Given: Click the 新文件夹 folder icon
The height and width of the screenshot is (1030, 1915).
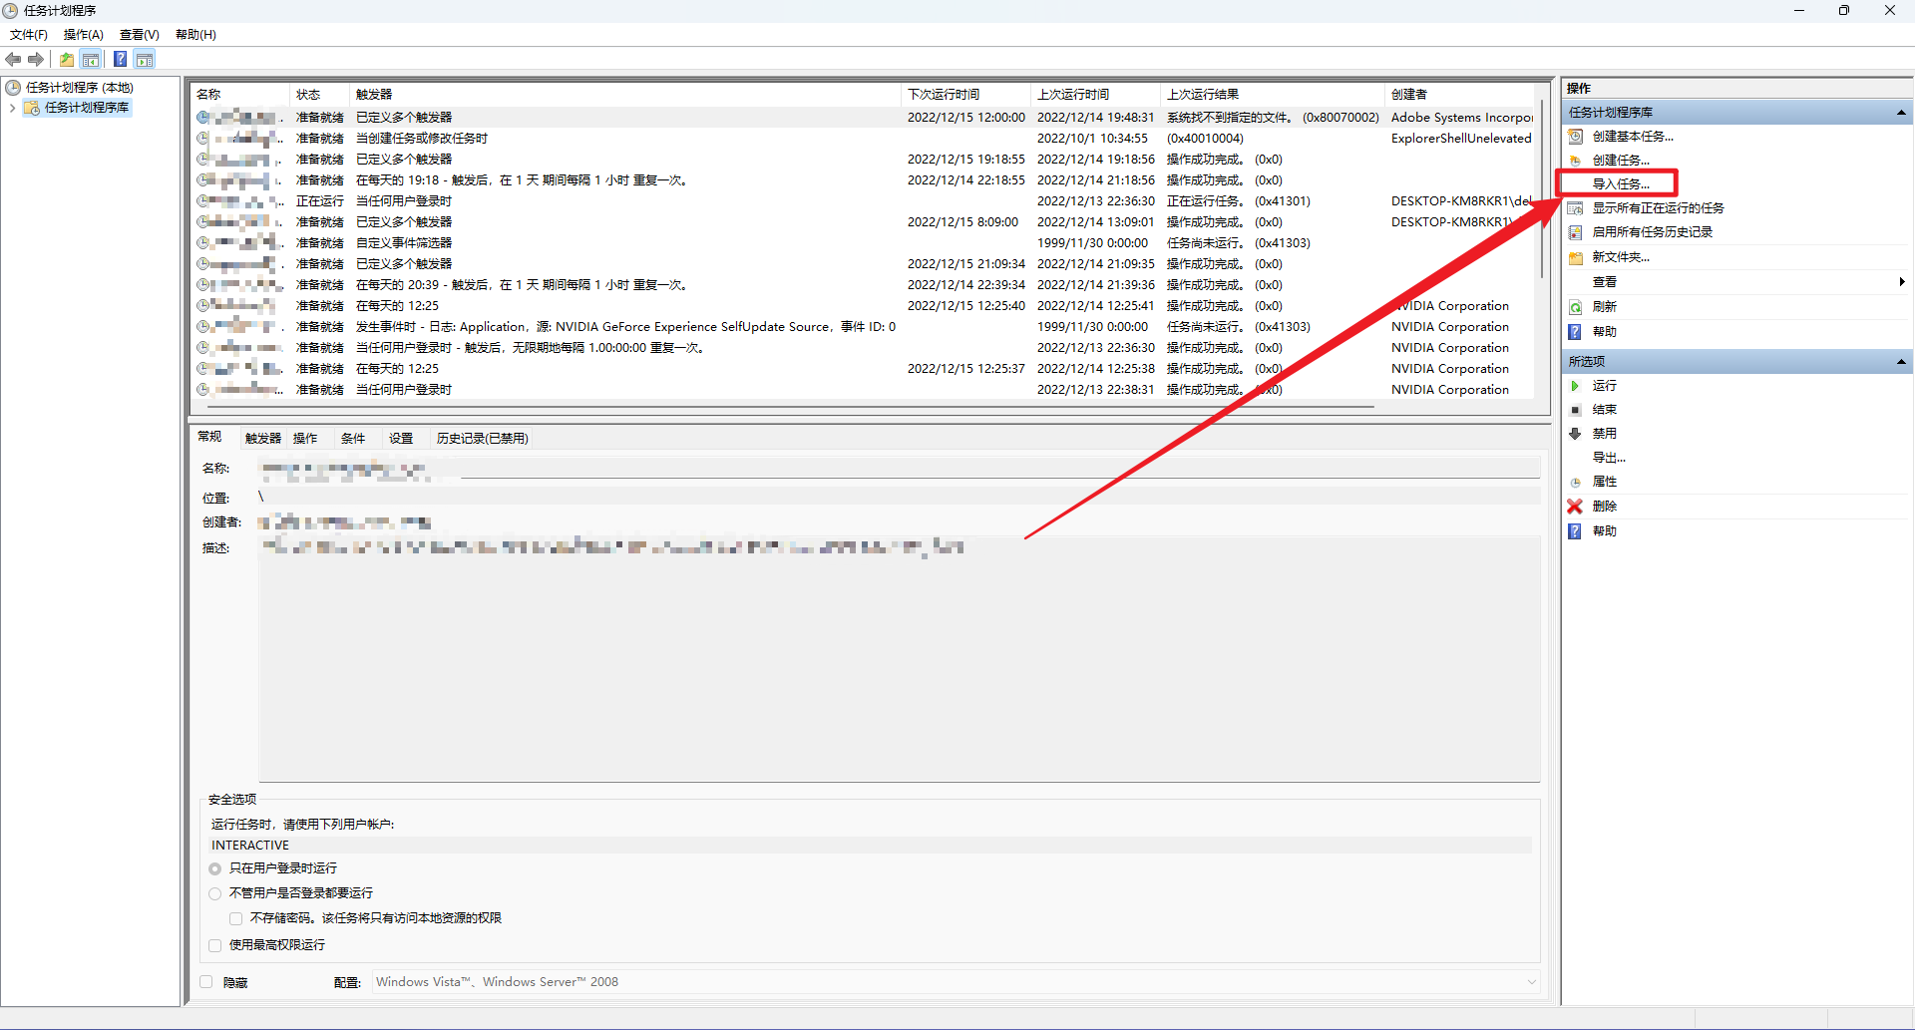Looking at the screenshot, I should tap(1576, 257).
